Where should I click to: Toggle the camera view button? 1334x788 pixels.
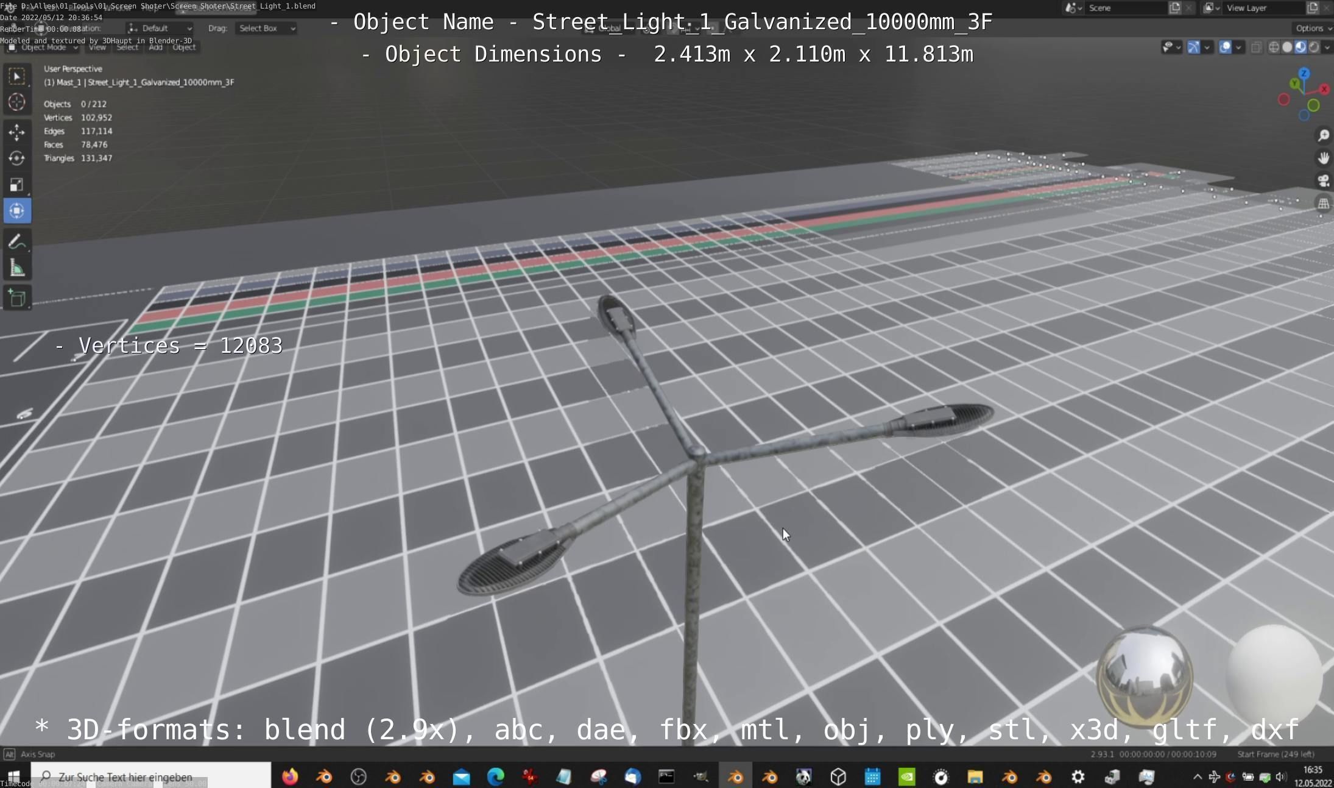click(1323, 180)
